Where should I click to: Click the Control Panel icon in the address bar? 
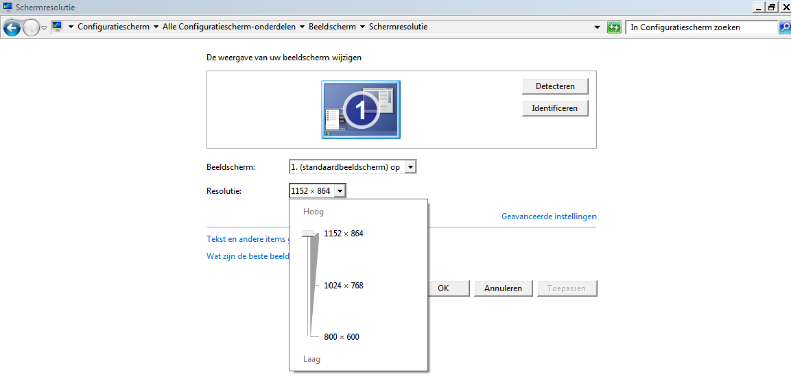point(57,27)
